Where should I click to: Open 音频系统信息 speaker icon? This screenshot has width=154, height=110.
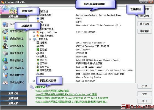[5, 46]
